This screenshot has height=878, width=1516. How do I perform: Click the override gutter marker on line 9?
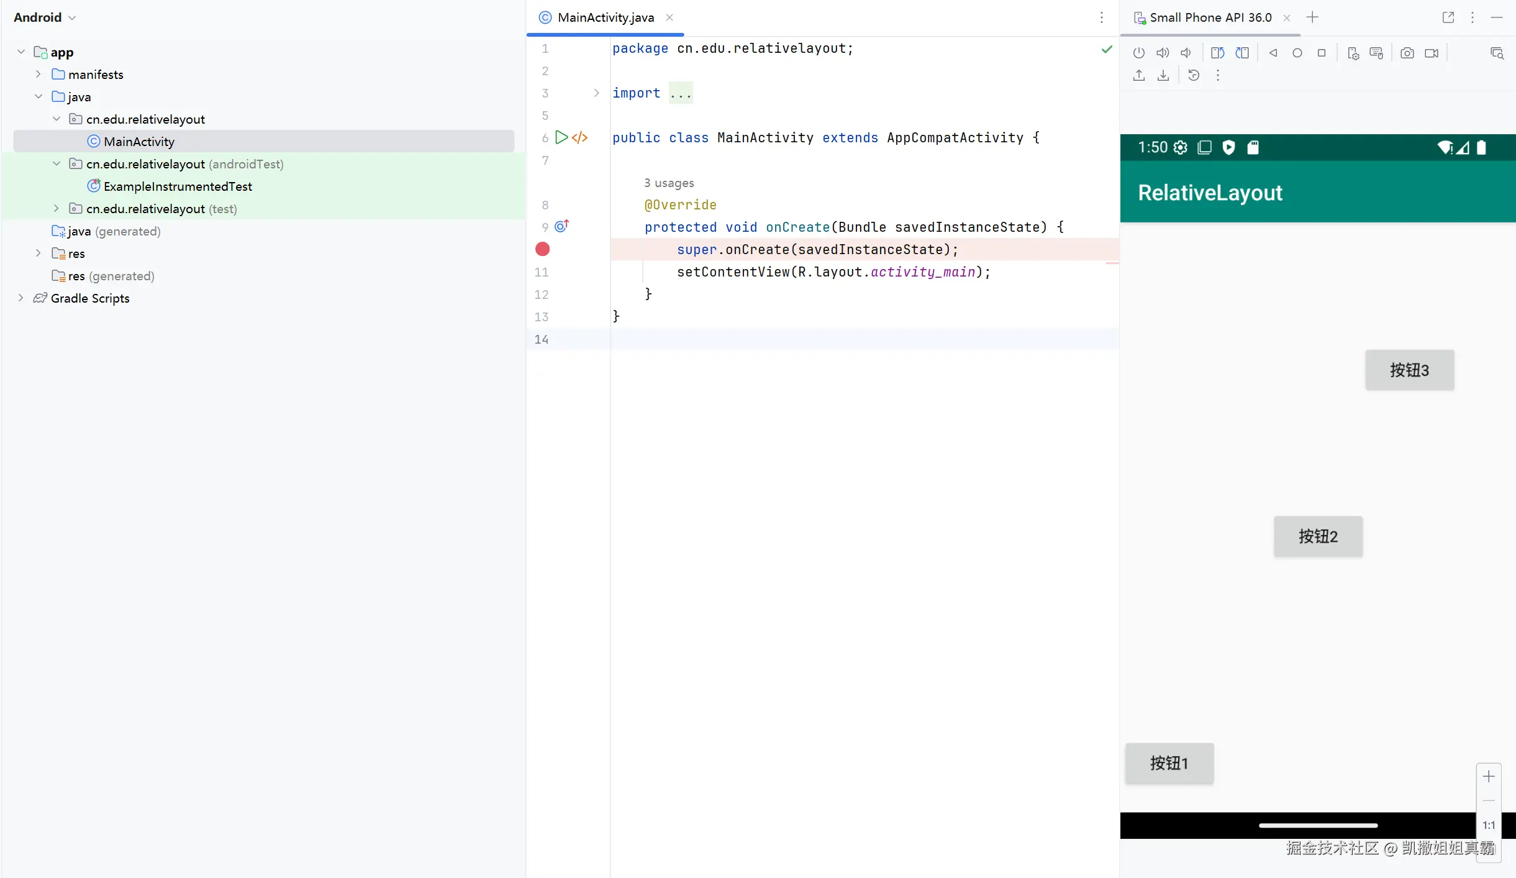pyautogui.click(x=561, y=227)
